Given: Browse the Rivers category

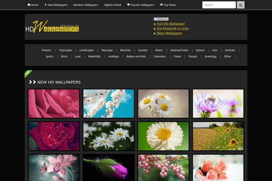Looking at the screenshot, I should coord(159,50).
